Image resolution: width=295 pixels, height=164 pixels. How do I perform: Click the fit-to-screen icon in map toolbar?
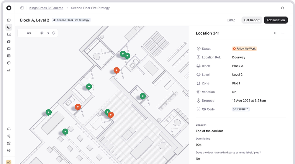pyautogui.click(x=42, y=33)
